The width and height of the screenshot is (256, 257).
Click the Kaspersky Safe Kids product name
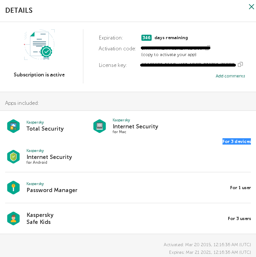[40, 218]
